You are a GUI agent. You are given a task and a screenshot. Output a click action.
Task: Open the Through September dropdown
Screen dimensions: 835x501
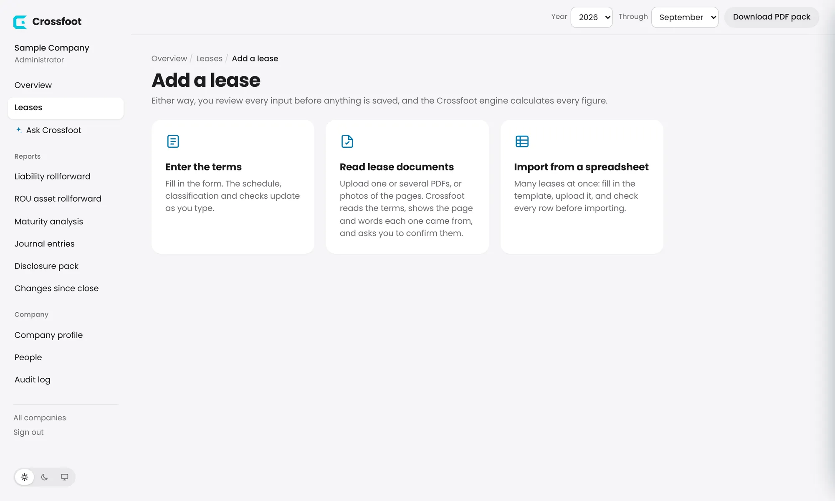(685, 17)
